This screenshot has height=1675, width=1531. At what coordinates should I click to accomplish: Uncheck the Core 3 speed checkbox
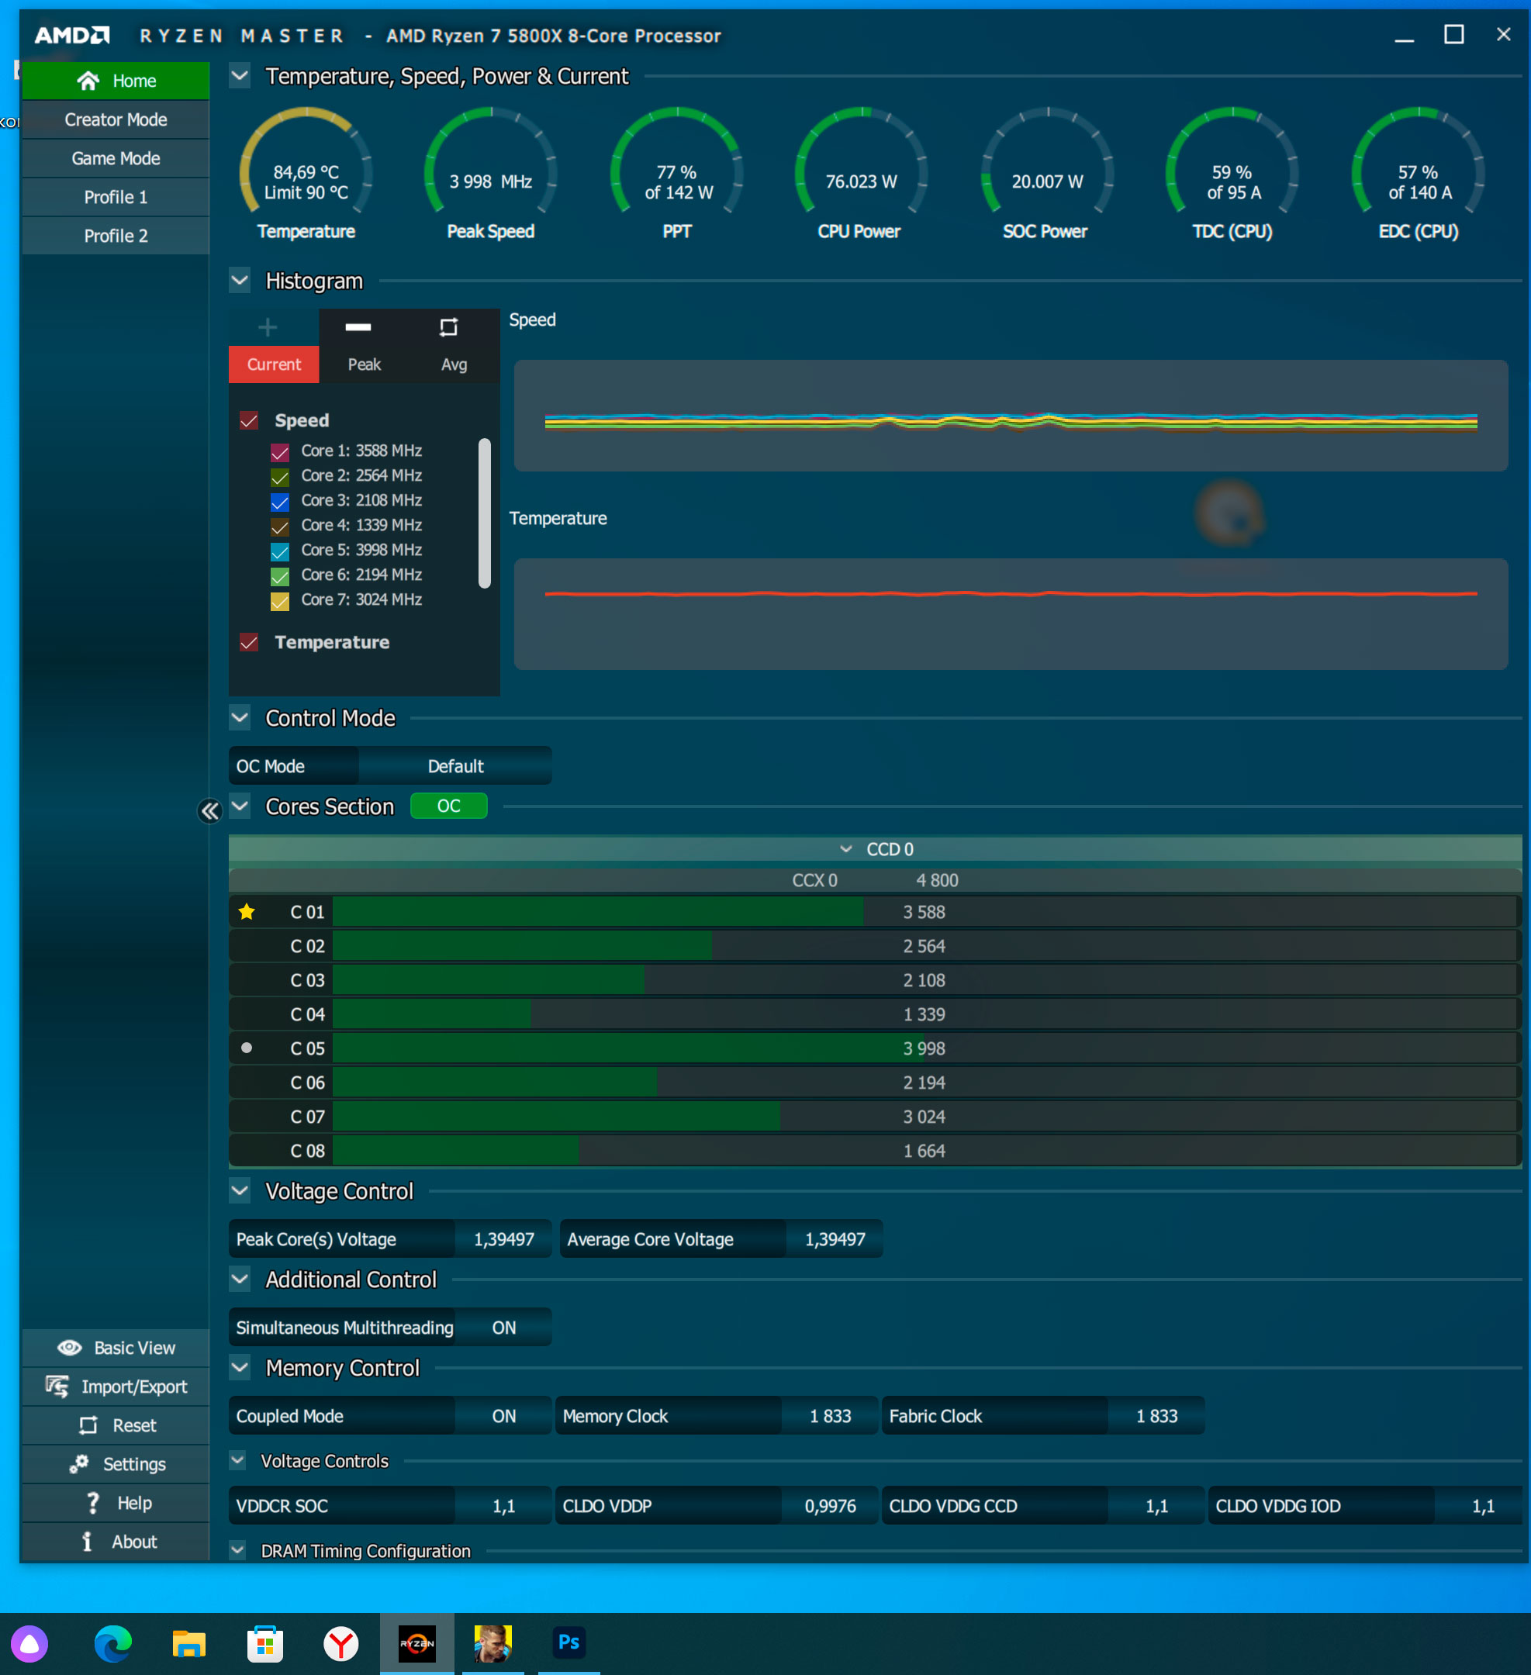point(280,502)
